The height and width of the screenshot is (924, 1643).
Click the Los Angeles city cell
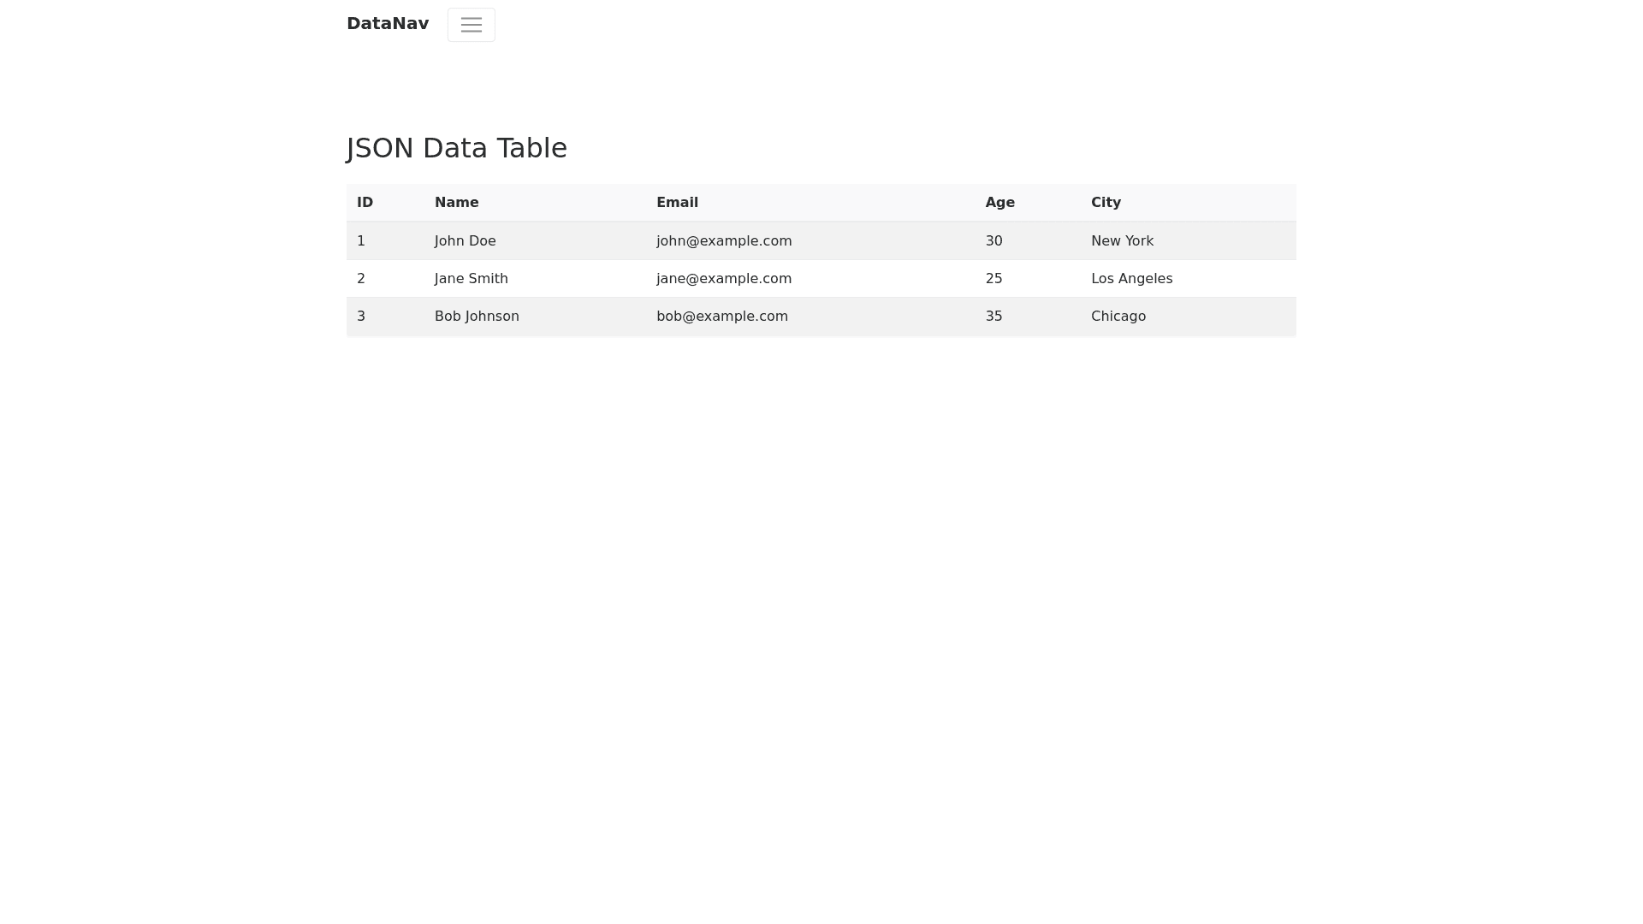pos(1131,279)
